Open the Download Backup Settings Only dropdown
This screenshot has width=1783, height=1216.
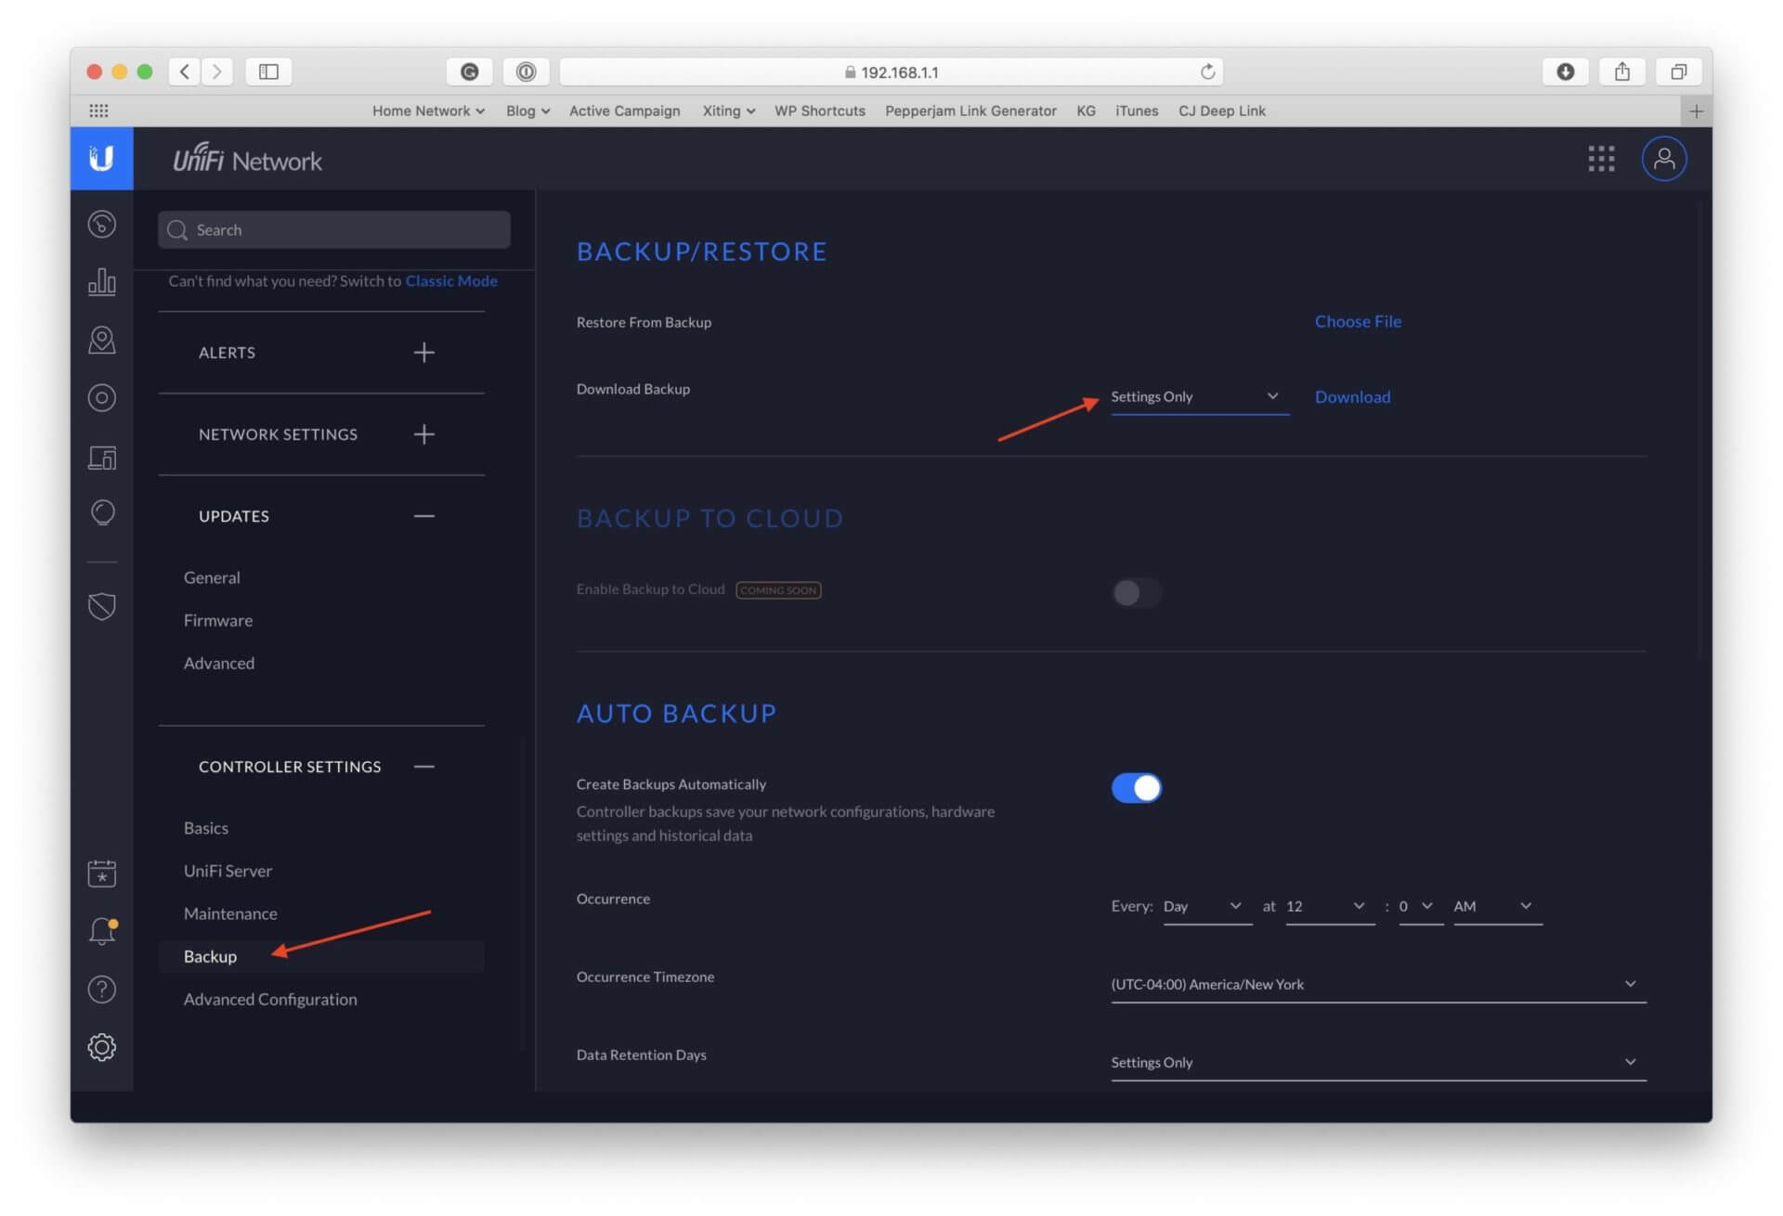point(1200,397)
